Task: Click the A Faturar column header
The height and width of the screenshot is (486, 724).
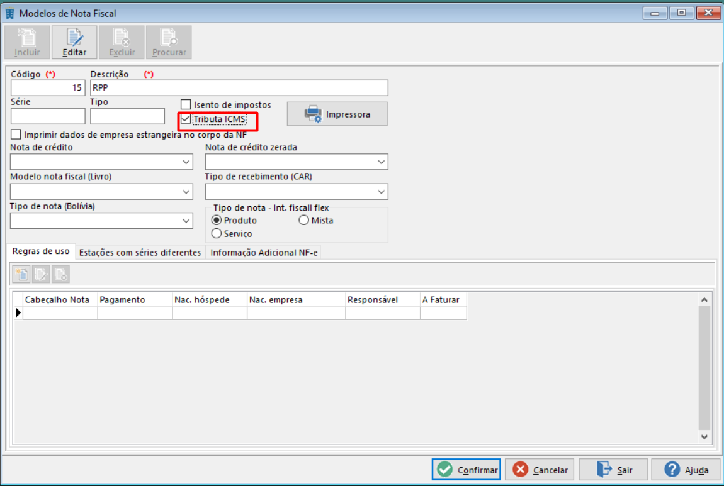Action: pyautogui.click(x=443, y=300)
